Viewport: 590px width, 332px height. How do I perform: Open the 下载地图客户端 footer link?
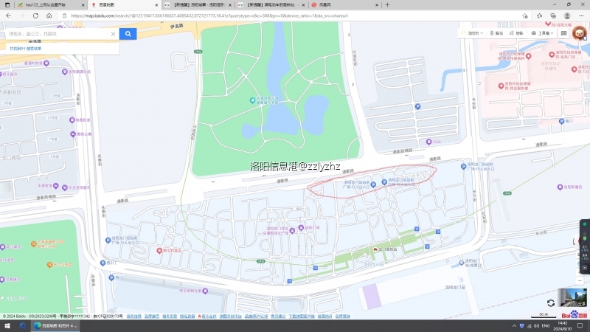click(302, 317)
